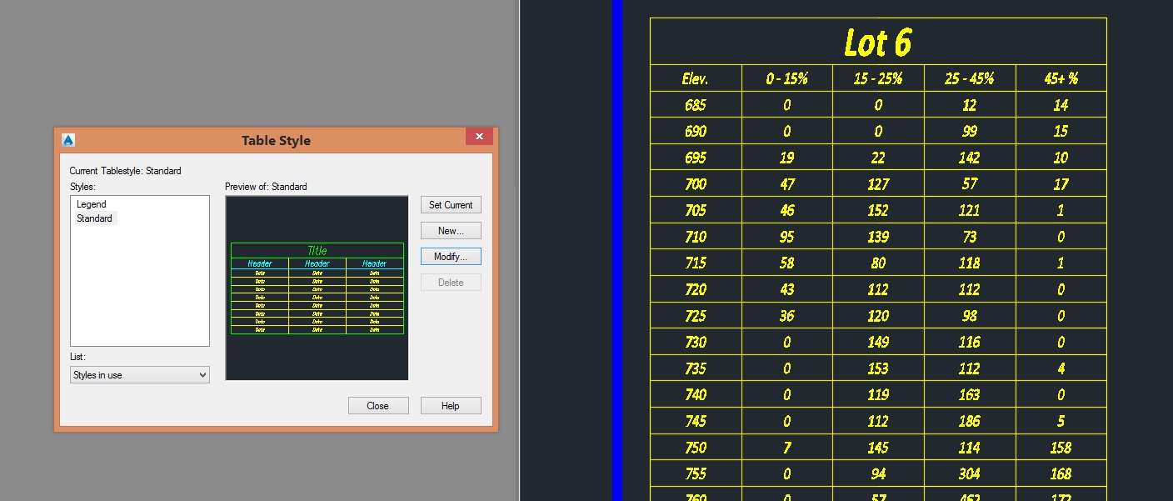Click the greyed-out Delete button

click(451, 283)
